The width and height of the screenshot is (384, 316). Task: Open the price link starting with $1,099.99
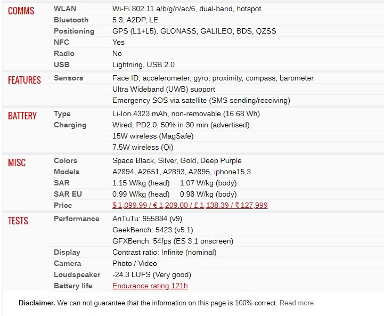pos(190,205)
